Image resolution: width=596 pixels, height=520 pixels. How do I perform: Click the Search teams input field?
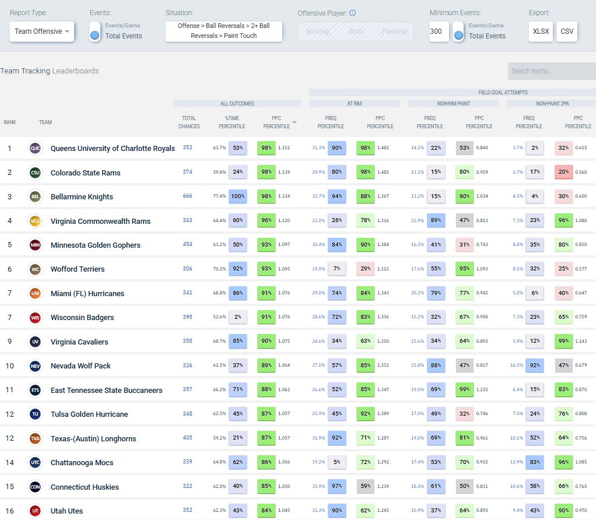tap(552, 71)
